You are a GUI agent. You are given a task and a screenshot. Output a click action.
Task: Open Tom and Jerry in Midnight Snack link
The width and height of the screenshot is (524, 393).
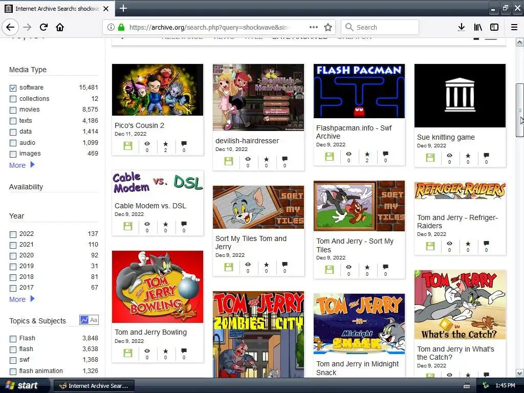click(x=357, y=368)
